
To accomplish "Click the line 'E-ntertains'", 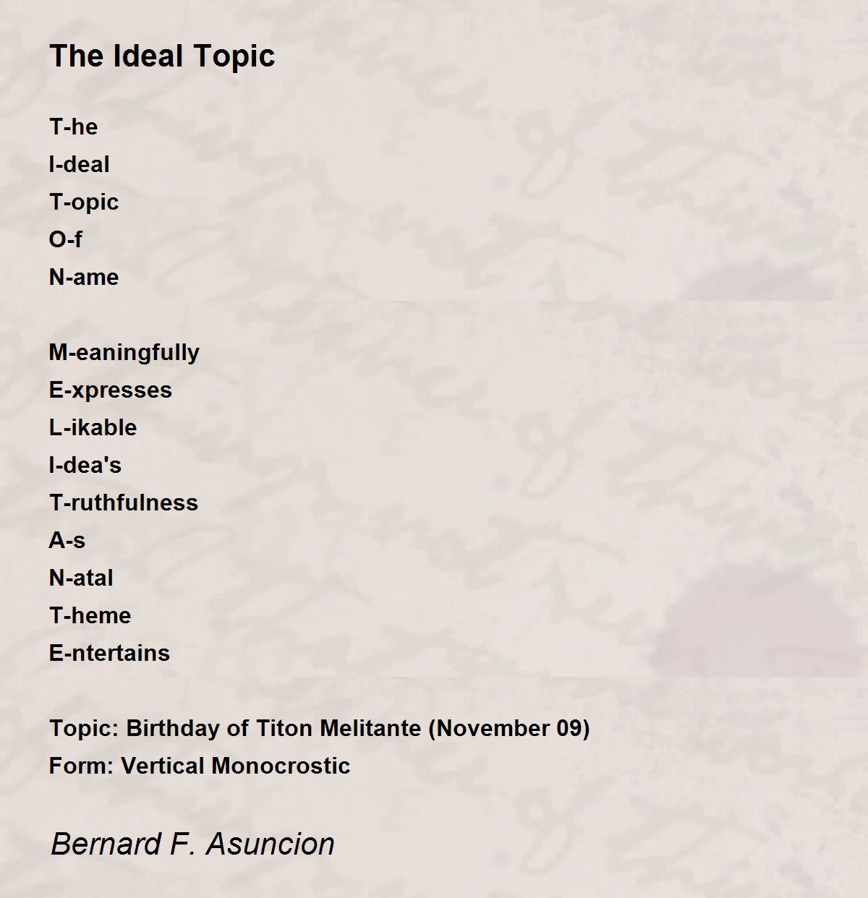I will point(109,653).
